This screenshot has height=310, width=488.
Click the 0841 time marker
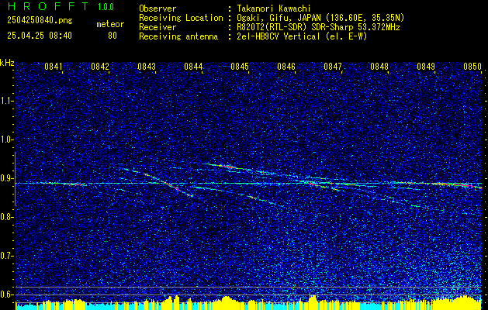54,67
